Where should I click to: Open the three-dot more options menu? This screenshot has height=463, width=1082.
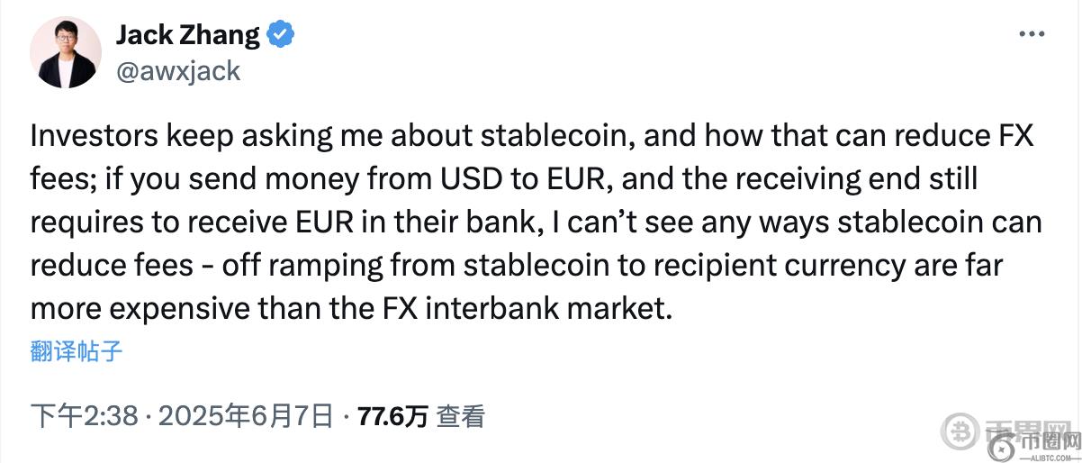click(1032, 34)
